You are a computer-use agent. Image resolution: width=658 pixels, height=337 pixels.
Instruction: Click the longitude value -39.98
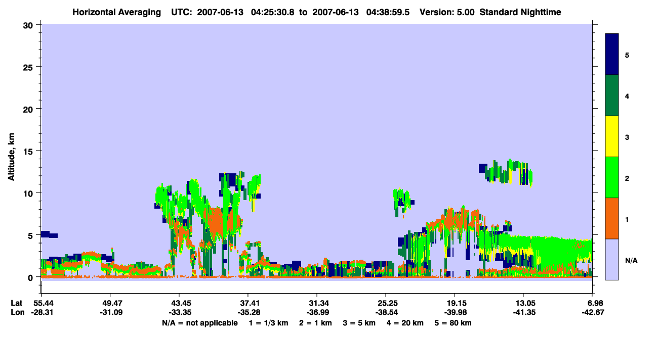(x=455, y=312)
